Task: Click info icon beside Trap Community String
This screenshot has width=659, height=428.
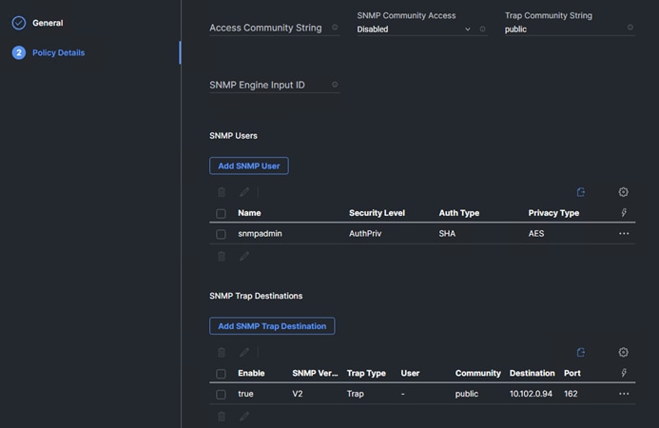Action: [630, 28]
